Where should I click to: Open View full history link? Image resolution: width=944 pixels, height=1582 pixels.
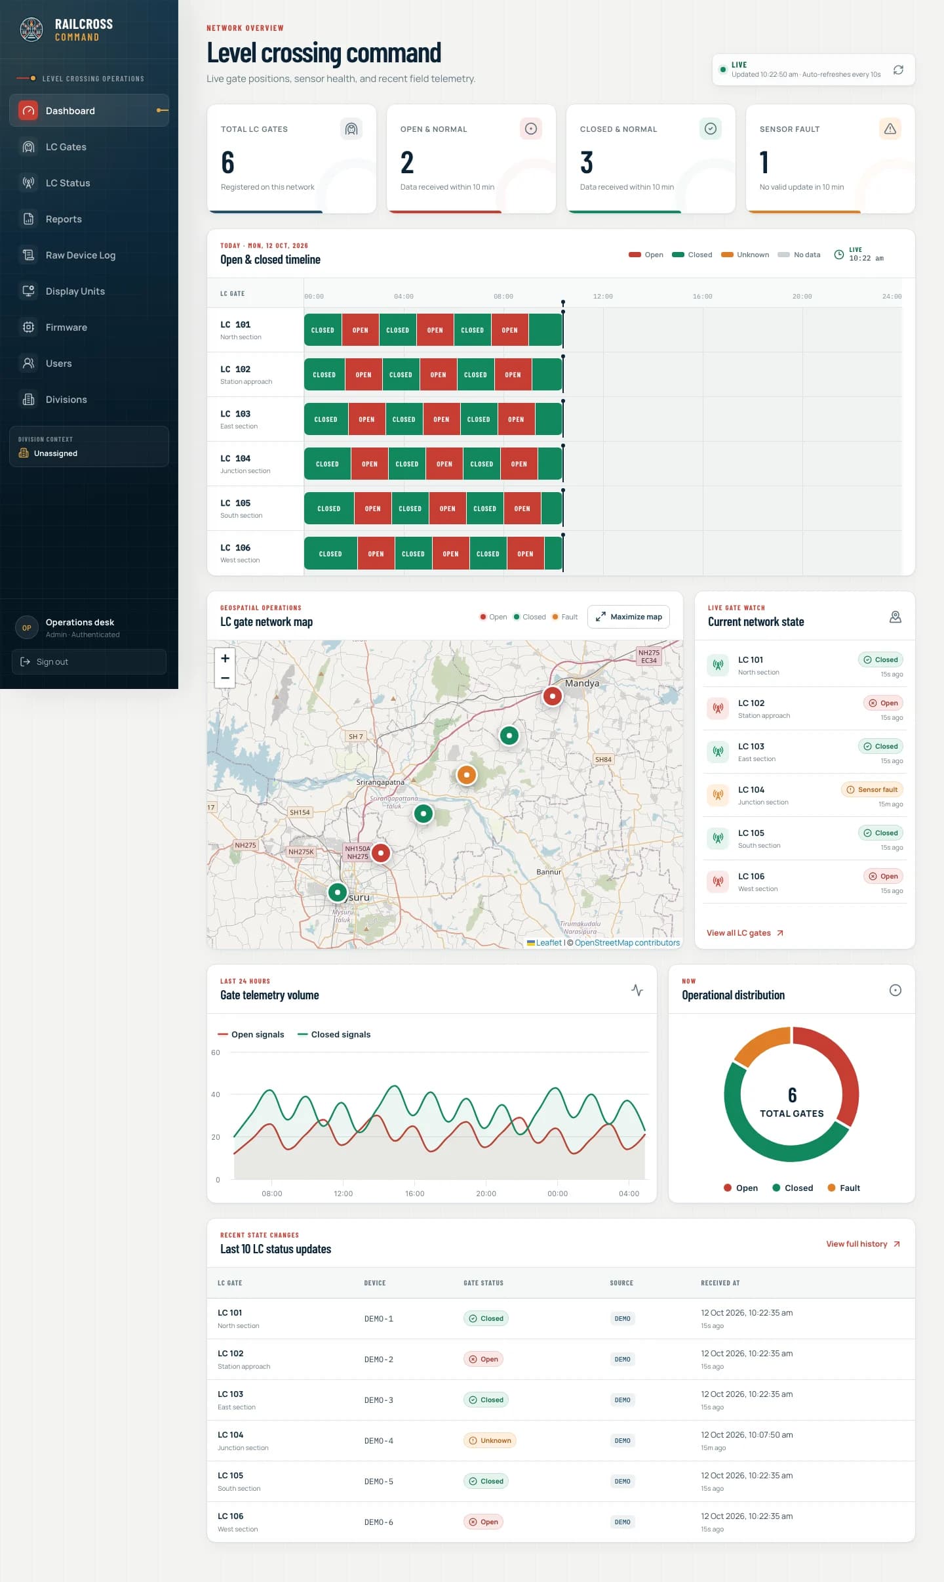(x=863, y=1244)
